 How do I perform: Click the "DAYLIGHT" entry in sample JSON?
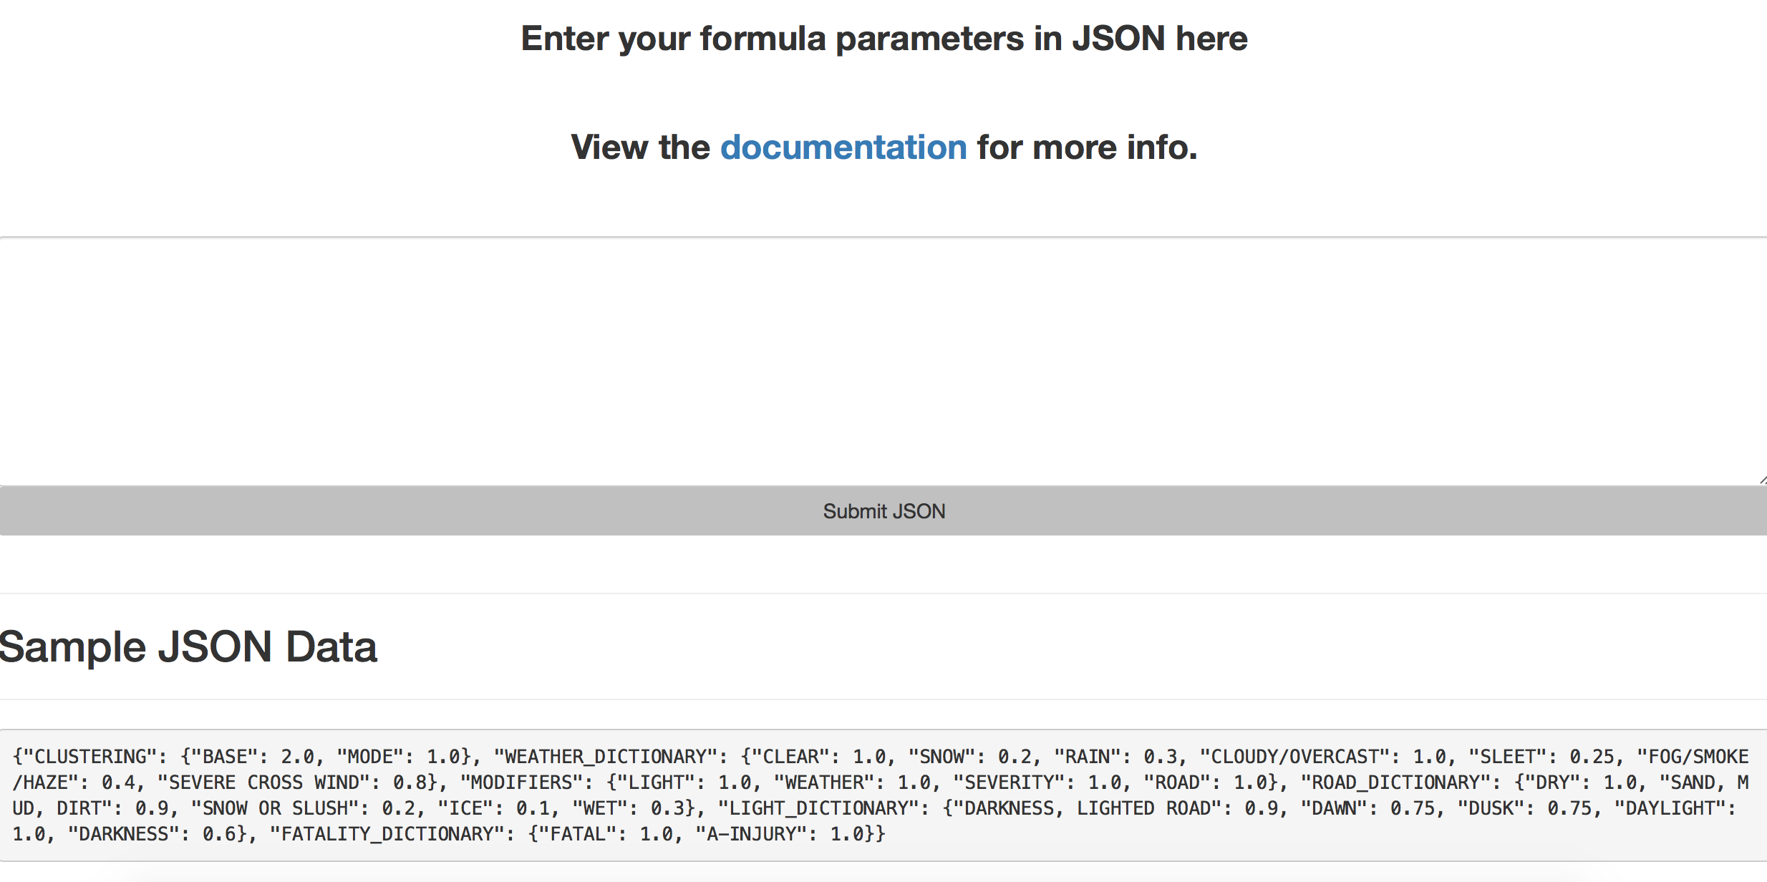[x=1670, y=808]
